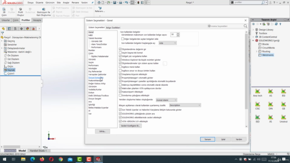
Task: Open the Referans geometry tool
Action: point(100,10)
